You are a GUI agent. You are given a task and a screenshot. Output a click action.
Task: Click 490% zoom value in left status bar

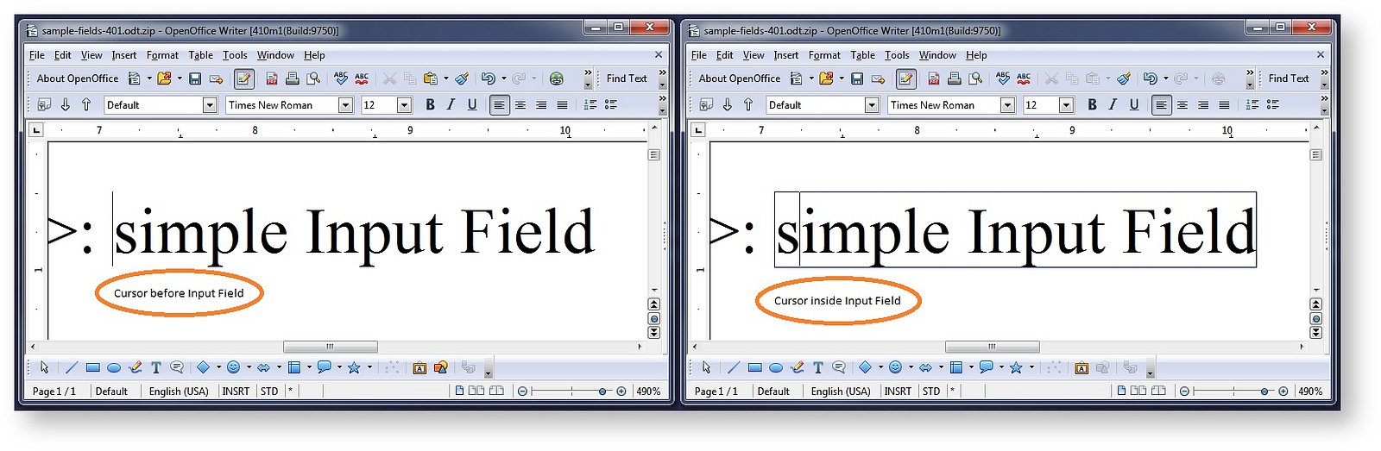click(648, 391)
